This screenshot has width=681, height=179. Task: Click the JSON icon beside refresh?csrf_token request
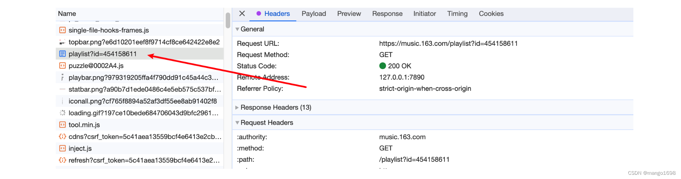point(62,160)
